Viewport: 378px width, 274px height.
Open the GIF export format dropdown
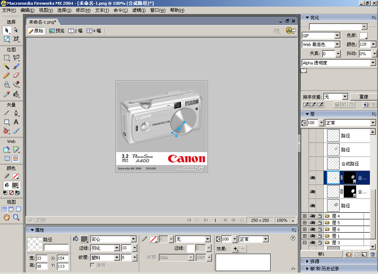[337, 36]
